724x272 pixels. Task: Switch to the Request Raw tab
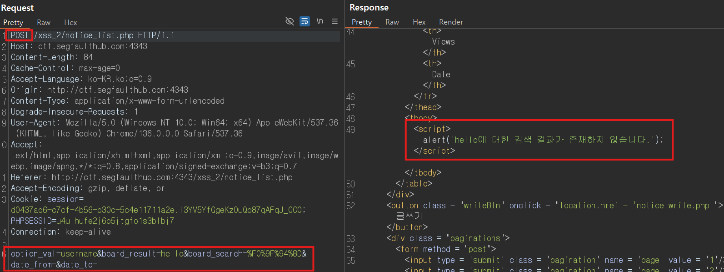(44, 22)
